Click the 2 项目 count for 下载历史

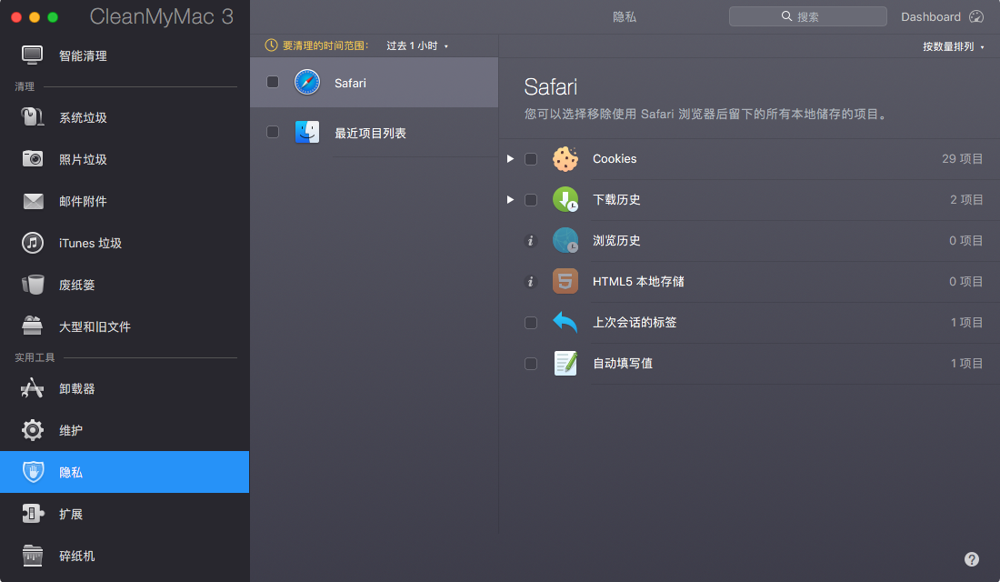(x=966, y=200)
